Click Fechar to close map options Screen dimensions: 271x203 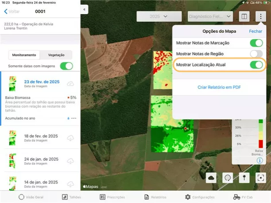tap(256, 31)
